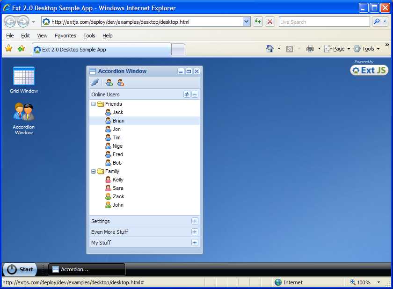This screenshot has height=289, width=393.
Task: Refresh the Online Users panel
Action: point(187,94)
